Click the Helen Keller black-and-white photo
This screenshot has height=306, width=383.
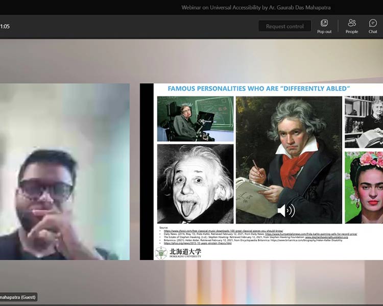[x=364, y=122]
